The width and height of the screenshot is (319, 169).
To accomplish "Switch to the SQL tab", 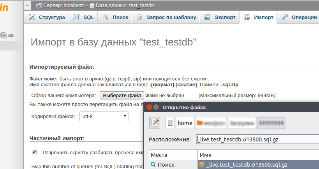I will click(83, 17).
